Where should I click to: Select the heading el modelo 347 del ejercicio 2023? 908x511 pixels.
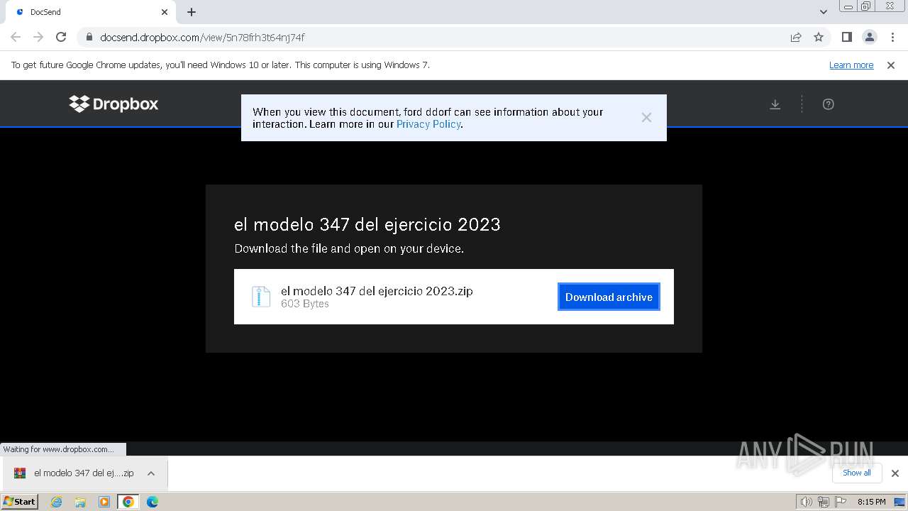(367, 224)
